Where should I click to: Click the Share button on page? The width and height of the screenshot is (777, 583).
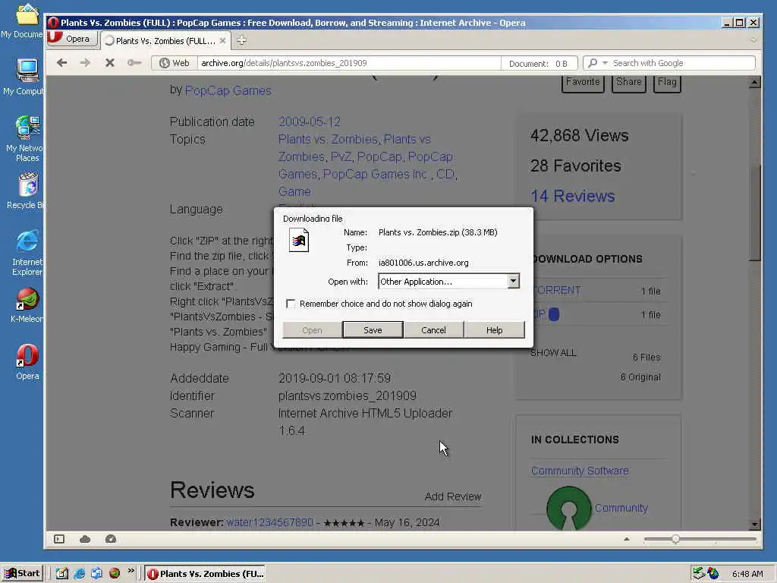(629, 82)
